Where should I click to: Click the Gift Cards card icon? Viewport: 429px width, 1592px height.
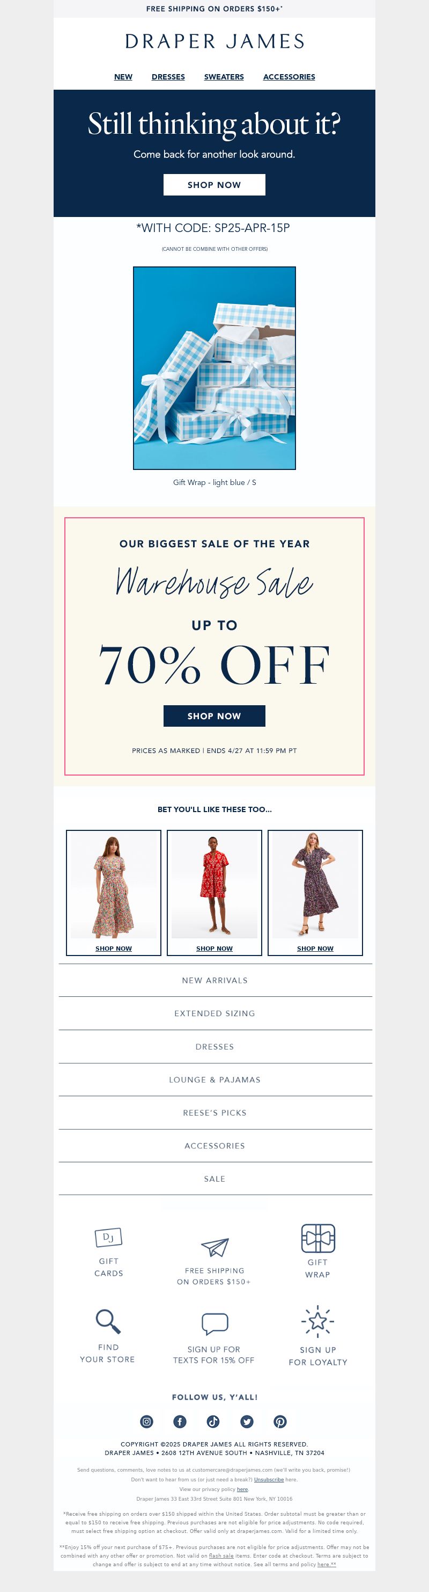pos(108,1238)
